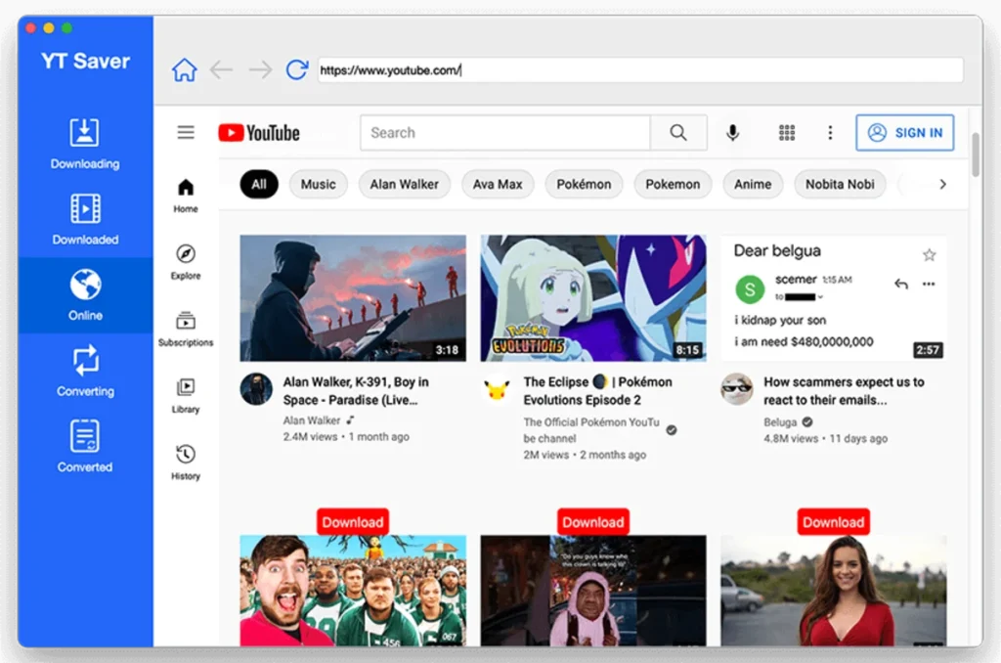Open the Explore section
Viewport: 1001px width, 663px height.
pyautogui.click(x=186, y=261)
